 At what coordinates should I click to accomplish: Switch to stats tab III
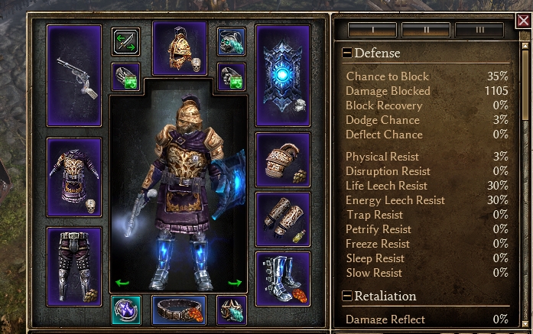tap(479, 30)
